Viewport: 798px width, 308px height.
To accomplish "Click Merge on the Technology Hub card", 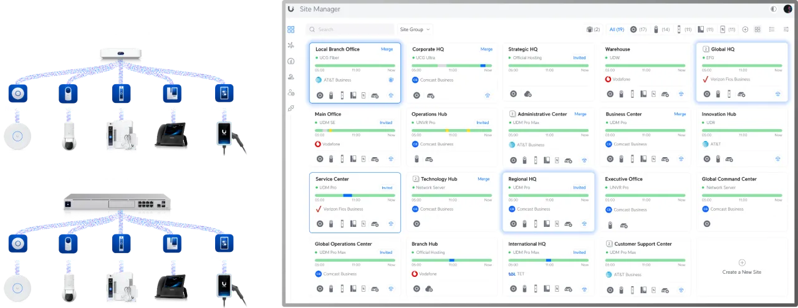I will (484, 179).
